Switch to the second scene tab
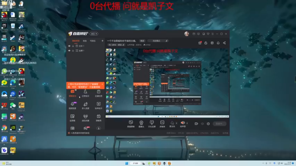The height and width of the screenshot is (166, 296). [85, 41]
